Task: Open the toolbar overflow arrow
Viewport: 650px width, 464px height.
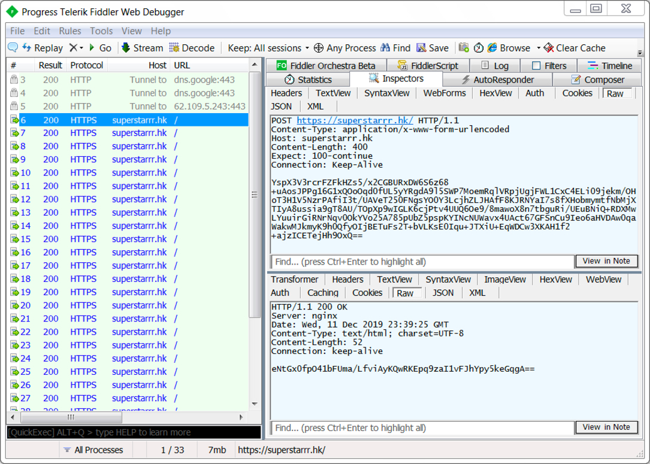Action: pyautogui.click(x=640, y=53)
